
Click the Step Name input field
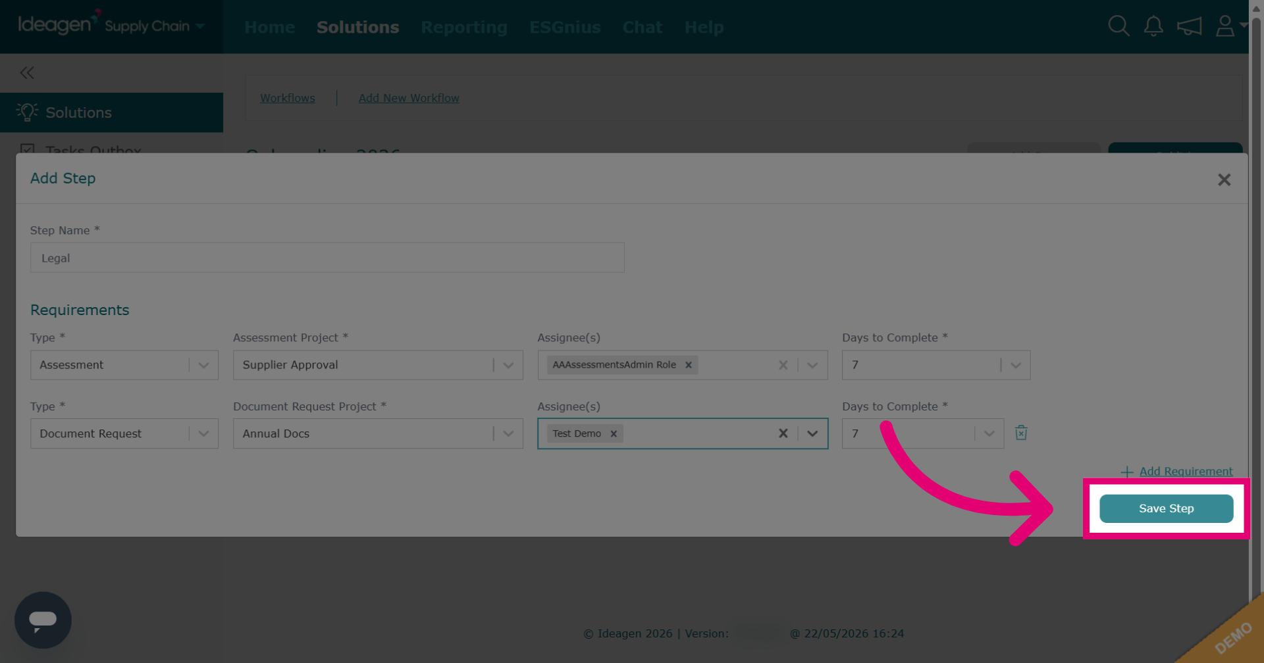pyautogui.click(x=327, y=258)
